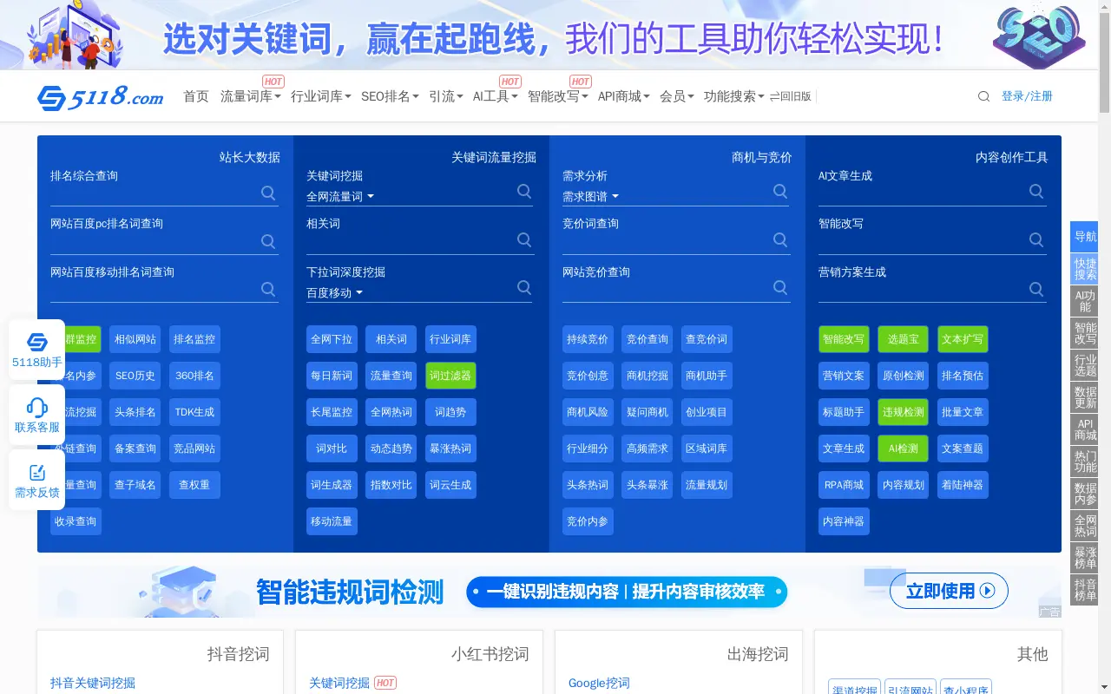Click the 头条暴涨 button
The image size is (1111, 694).
[x=648, y=485]
